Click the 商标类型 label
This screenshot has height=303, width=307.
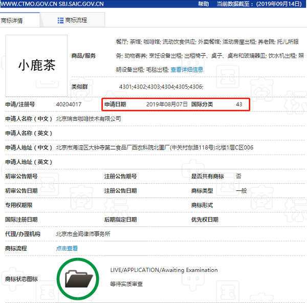(x=202, y=190)
